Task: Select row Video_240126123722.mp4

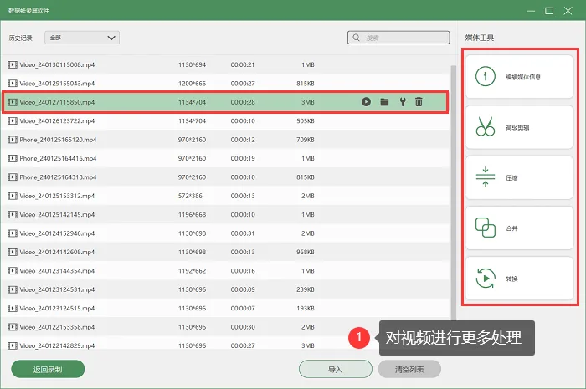Action: 225,121
